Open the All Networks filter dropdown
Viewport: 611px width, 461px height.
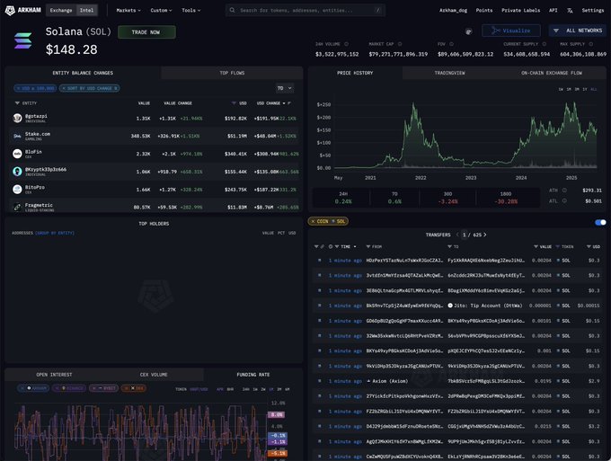click(578, 31)
